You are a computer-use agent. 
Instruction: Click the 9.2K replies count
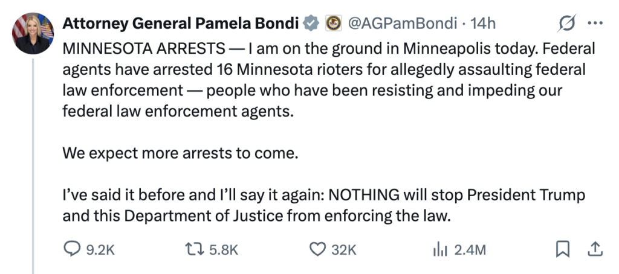[100, 249]
